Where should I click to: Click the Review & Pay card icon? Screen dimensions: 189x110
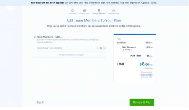[114, 11]
